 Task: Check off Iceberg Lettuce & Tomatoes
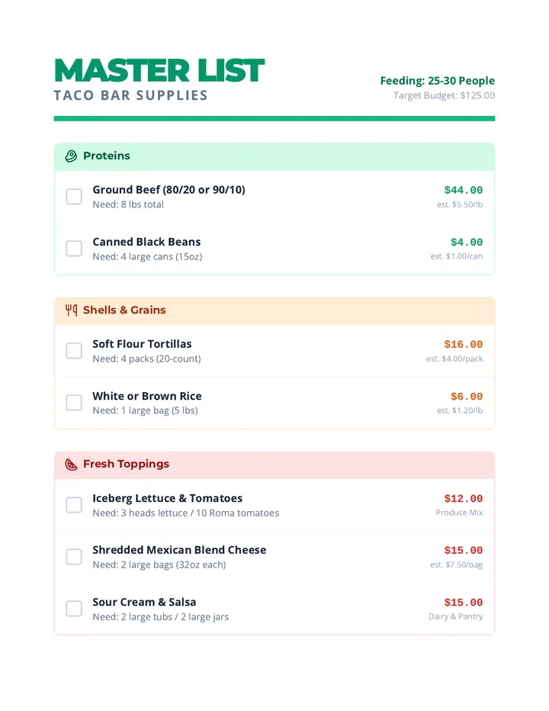[74, 505]
